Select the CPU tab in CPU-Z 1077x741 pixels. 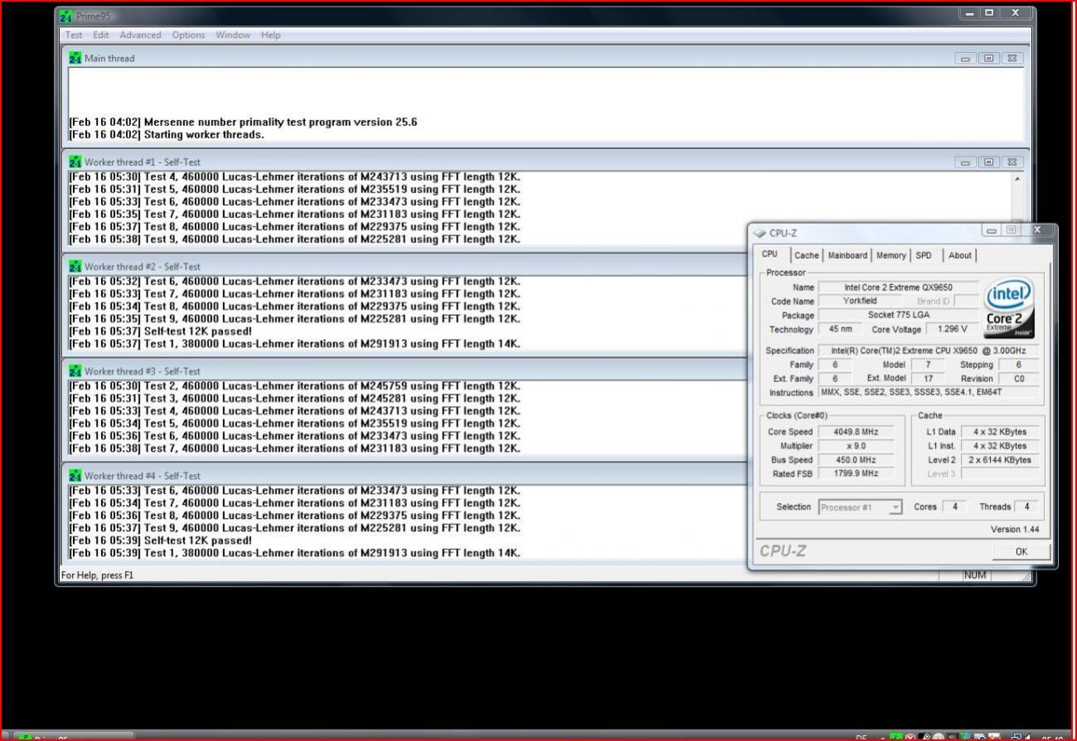pos(770,254)
